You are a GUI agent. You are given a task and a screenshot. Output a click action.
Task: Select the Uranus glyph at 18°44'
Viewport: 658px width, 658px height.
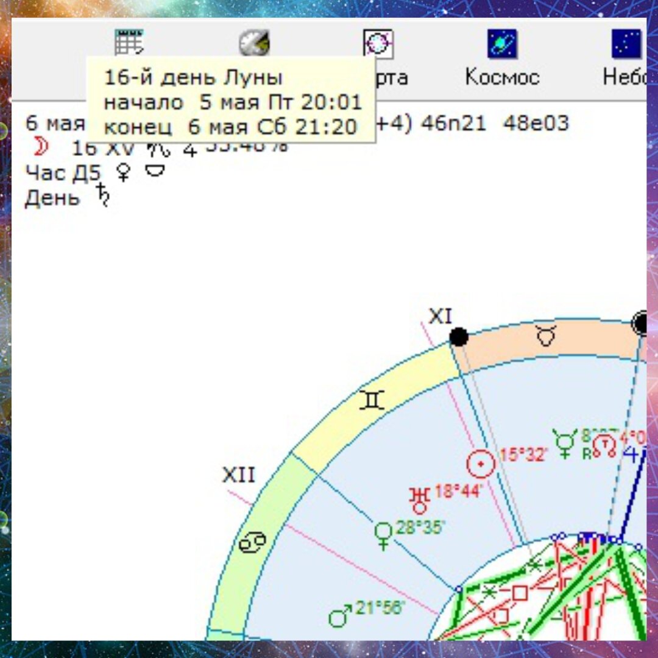[420, 500]
